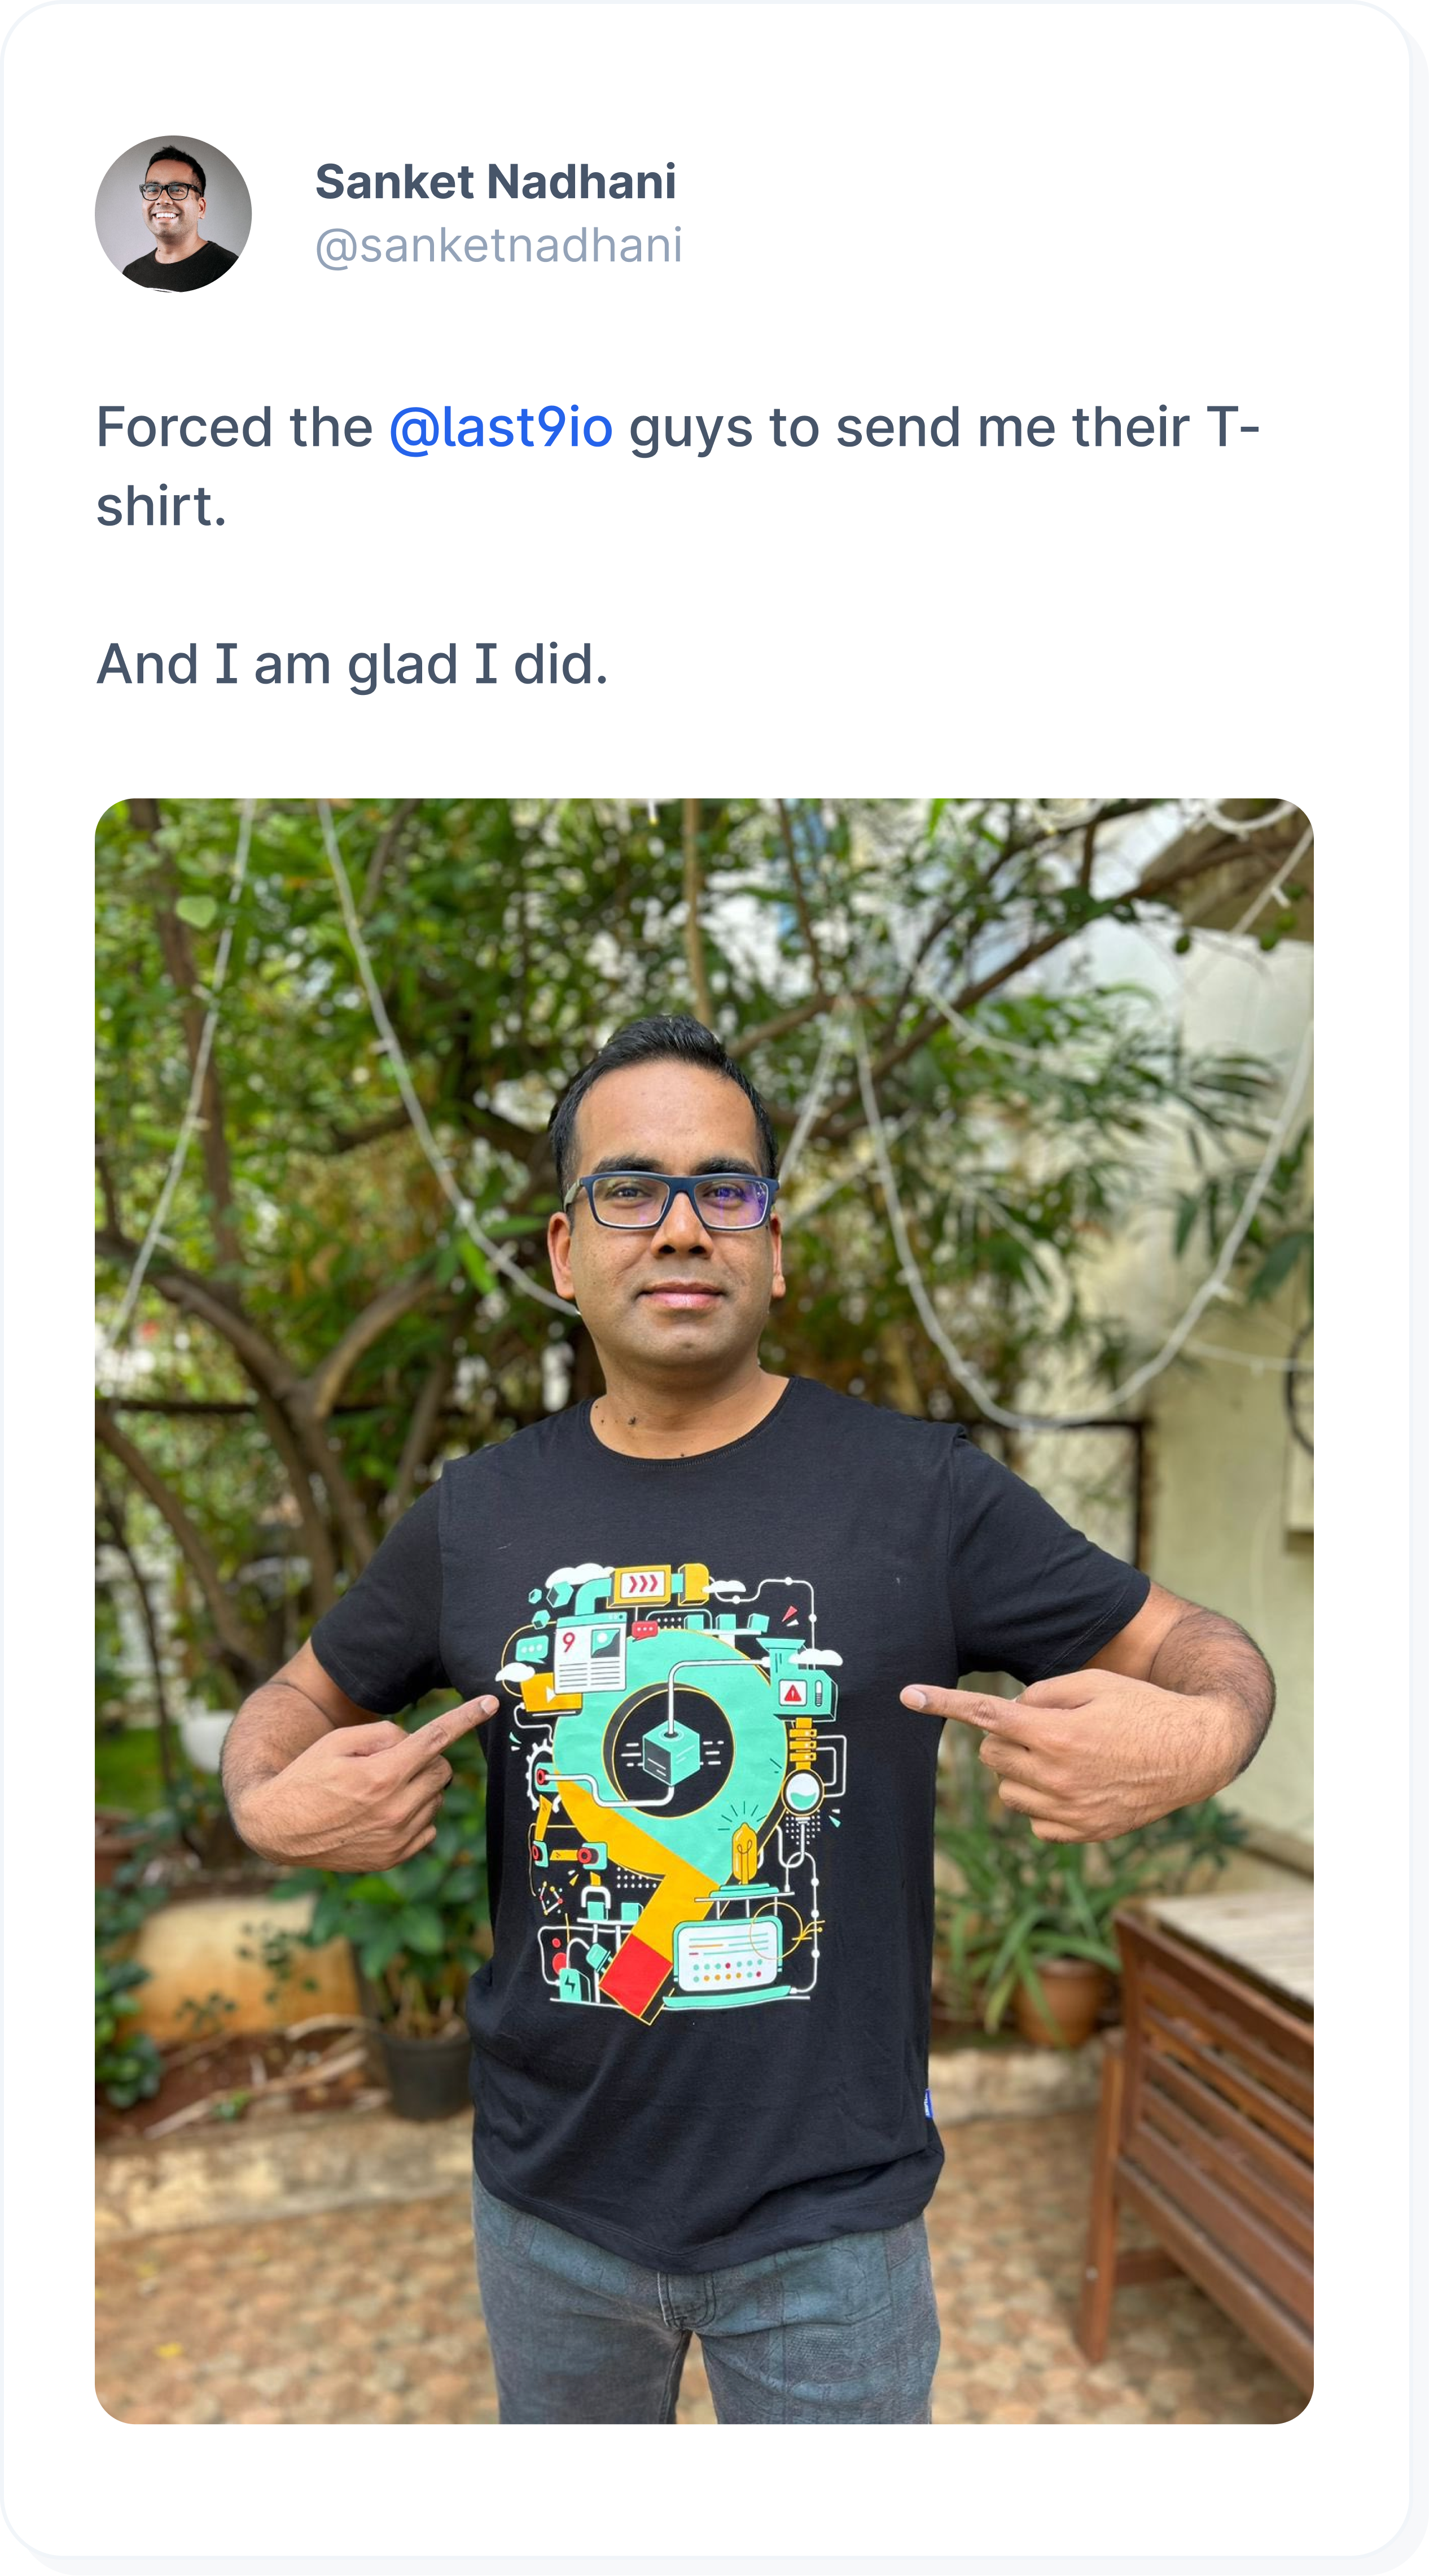Open the @last9io mention link
The image size is (1429, 2576).
(x=500, y=428)
